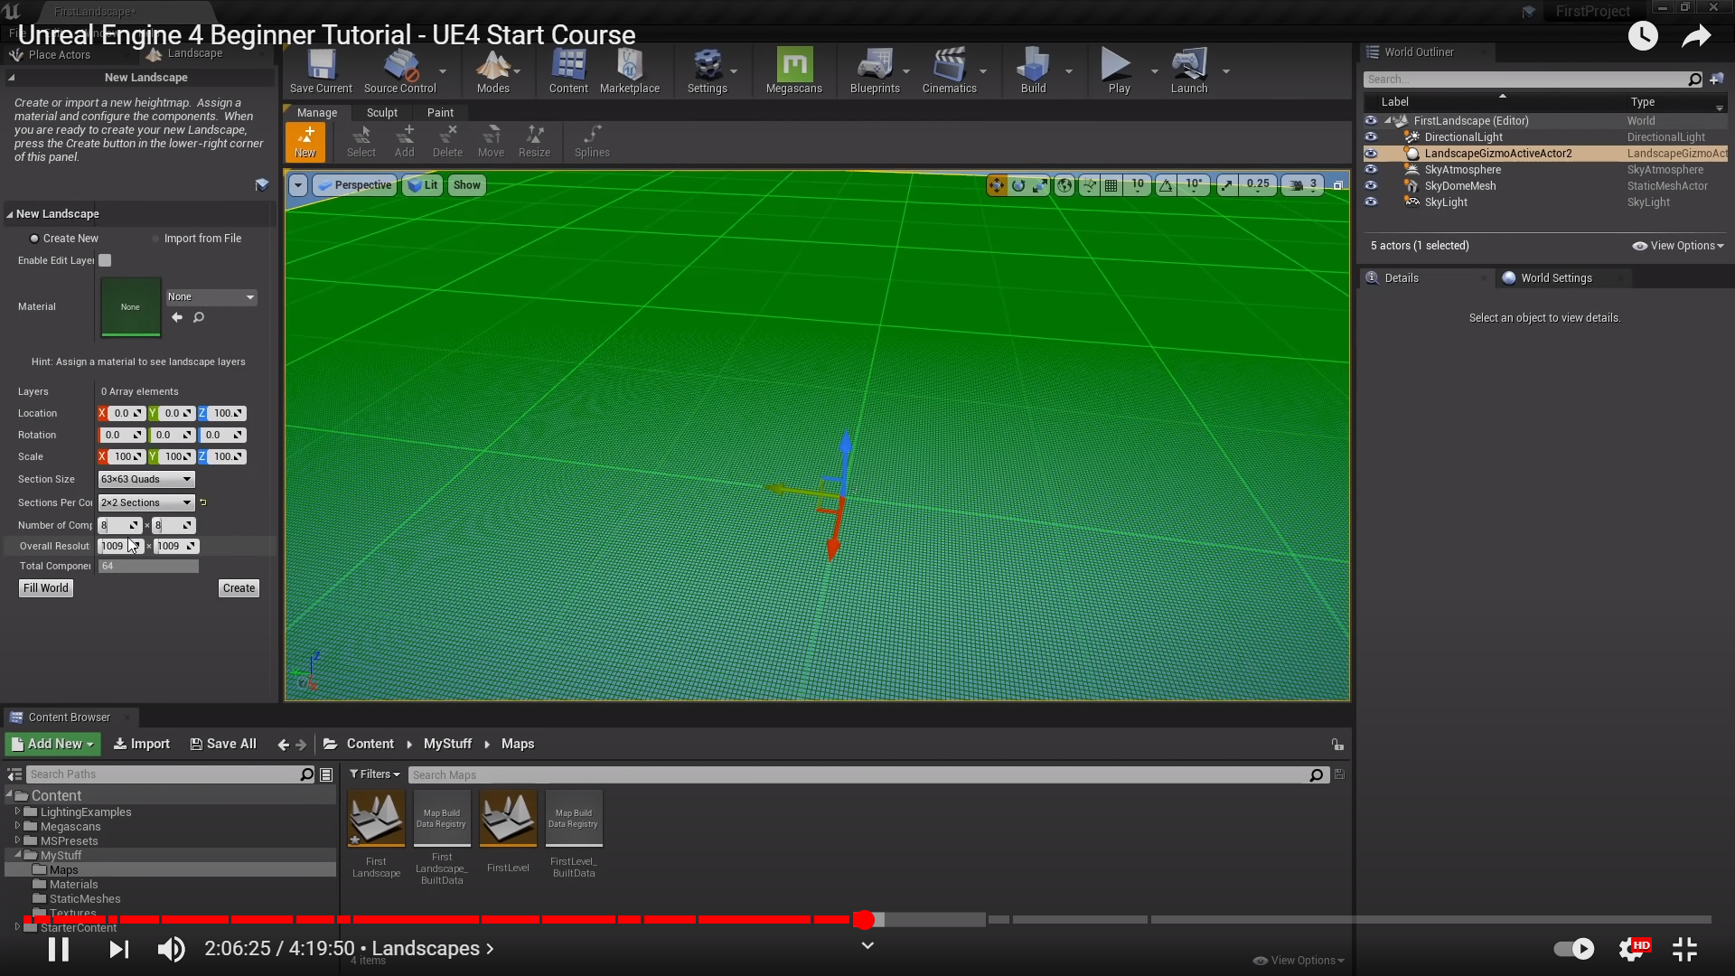The height and width of the screenshot is (976, 1735).
Task: Open Blueprints from the toolbar
Action: tap(874, 70)
